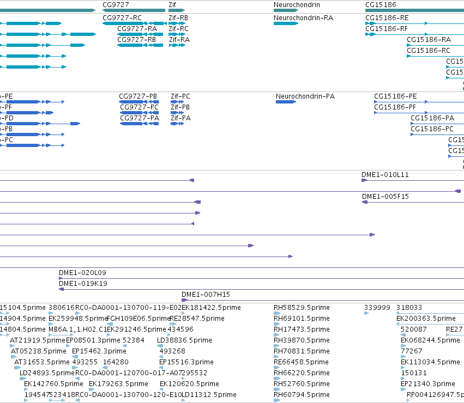Select transcript label CG9727-RC
Screen dimensions: 464x403
click(x=122, y=18)
